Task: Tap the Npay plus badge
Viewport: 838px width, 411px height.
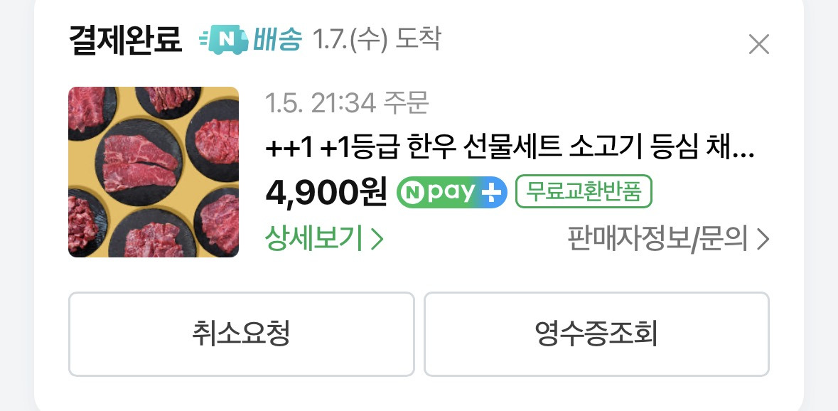Action: click(x=451, y=192)
